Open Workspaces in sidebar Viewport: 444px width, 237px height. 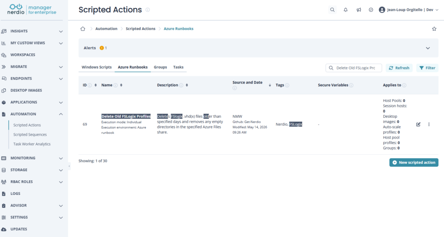pyautogui.click(x=23, y=55)
